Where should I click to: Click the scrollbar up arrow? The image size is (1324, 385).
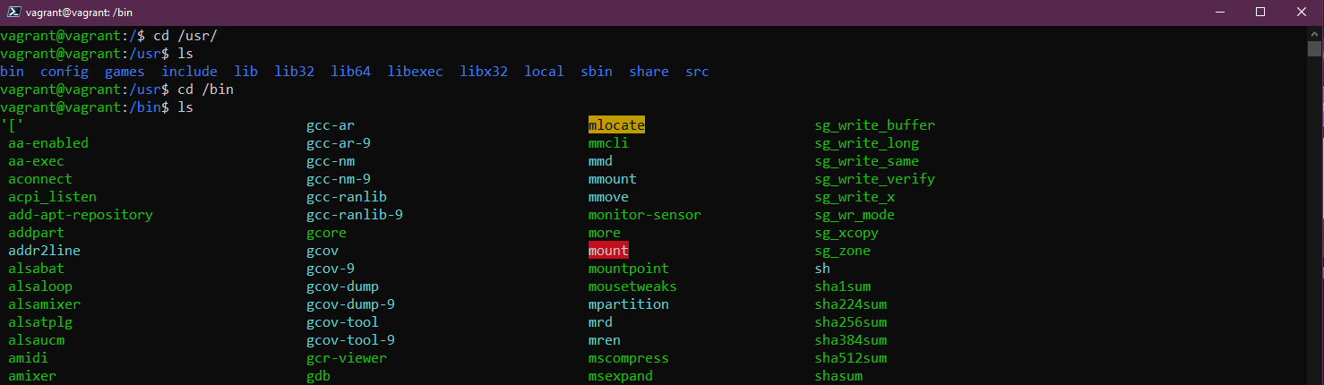click(1315, 34)
